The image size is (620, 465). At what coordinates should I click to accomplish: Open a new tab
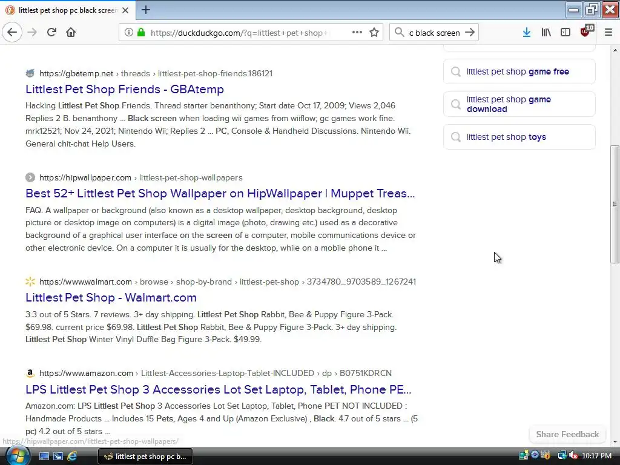(146, 10)
